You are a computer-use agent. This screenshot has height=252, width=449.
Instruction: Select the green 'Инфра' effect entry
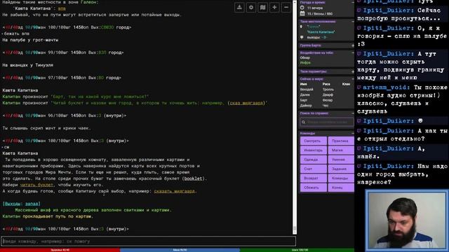tap(305, 62)
